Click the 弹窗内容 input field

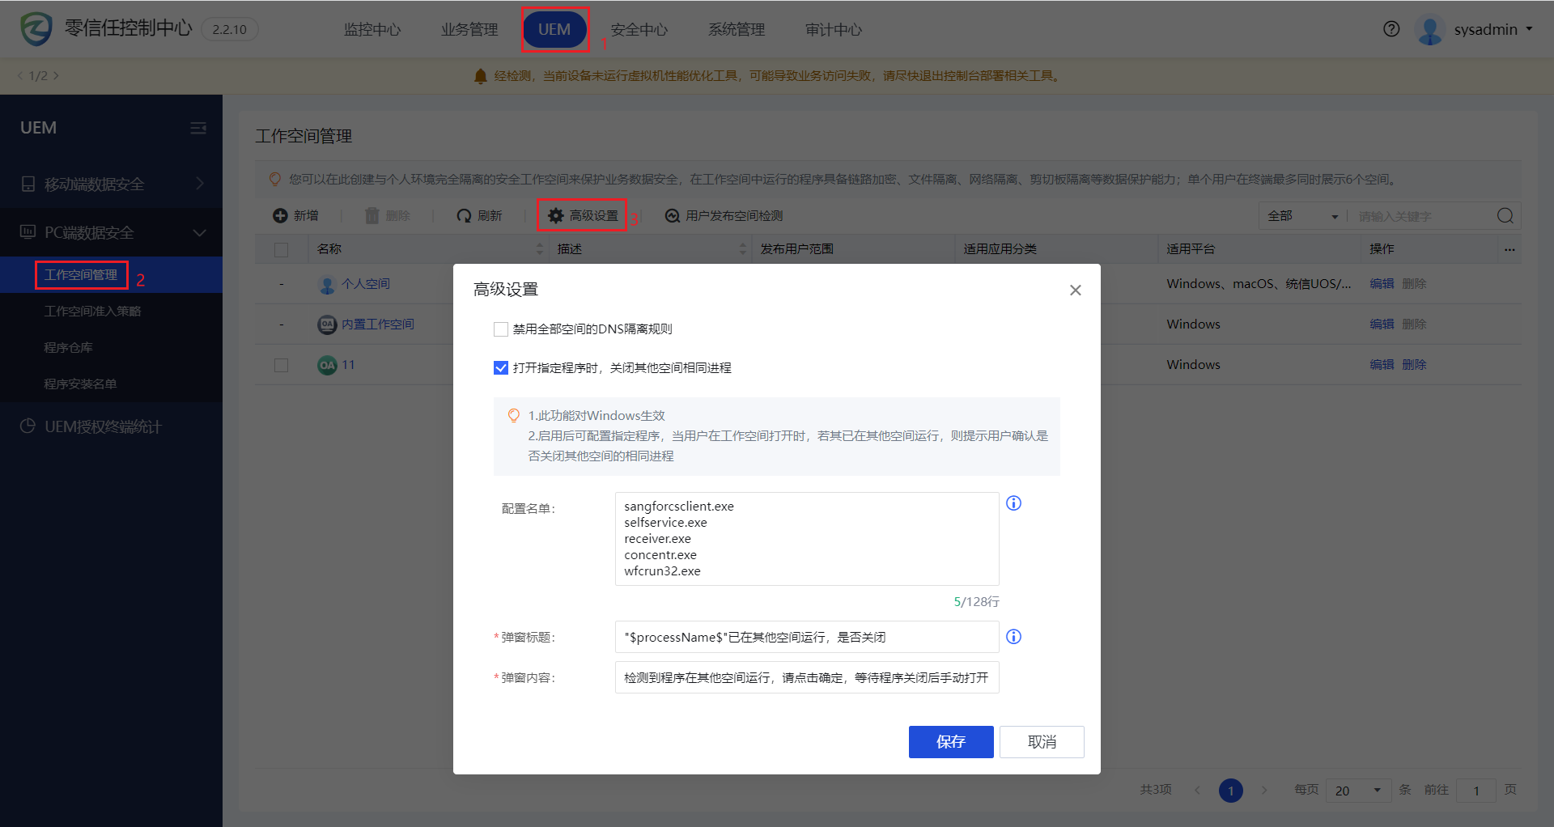pos(806,677)
